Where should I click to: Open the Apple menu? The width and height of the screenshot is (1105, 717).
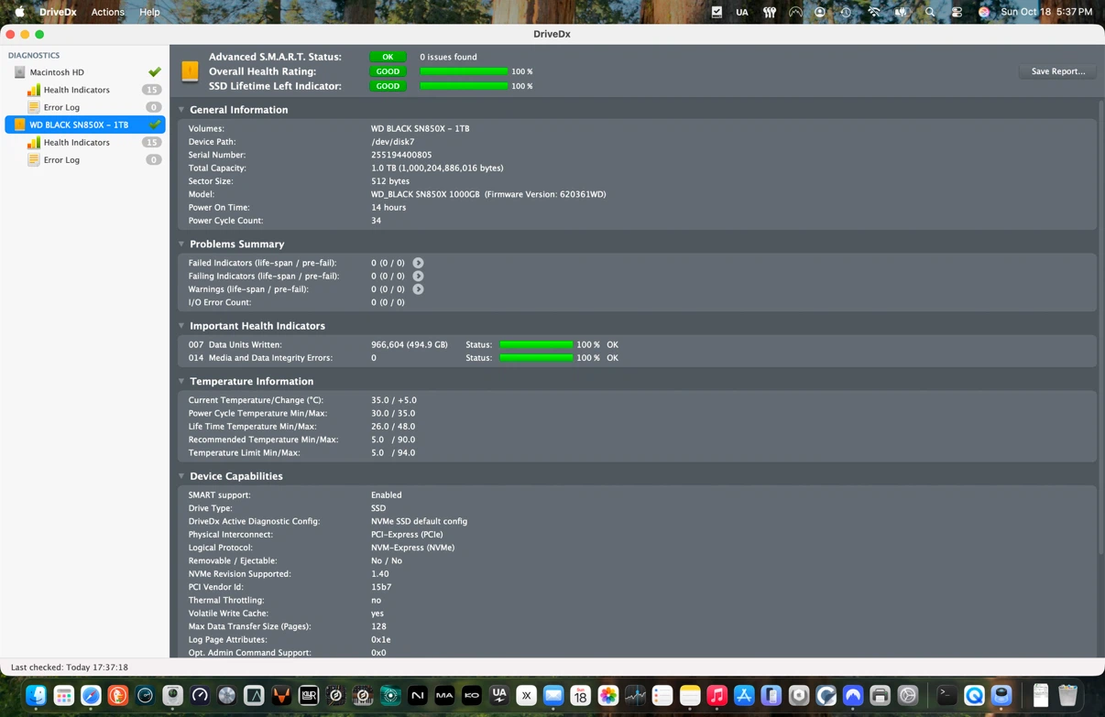[x=19, y=12]
